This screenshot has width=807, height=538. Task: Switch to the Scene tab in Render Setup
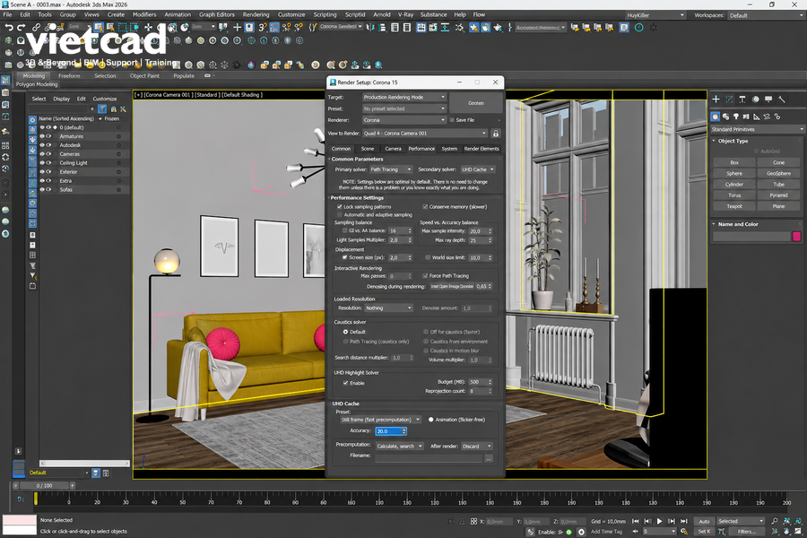click(x=368, y=149)
